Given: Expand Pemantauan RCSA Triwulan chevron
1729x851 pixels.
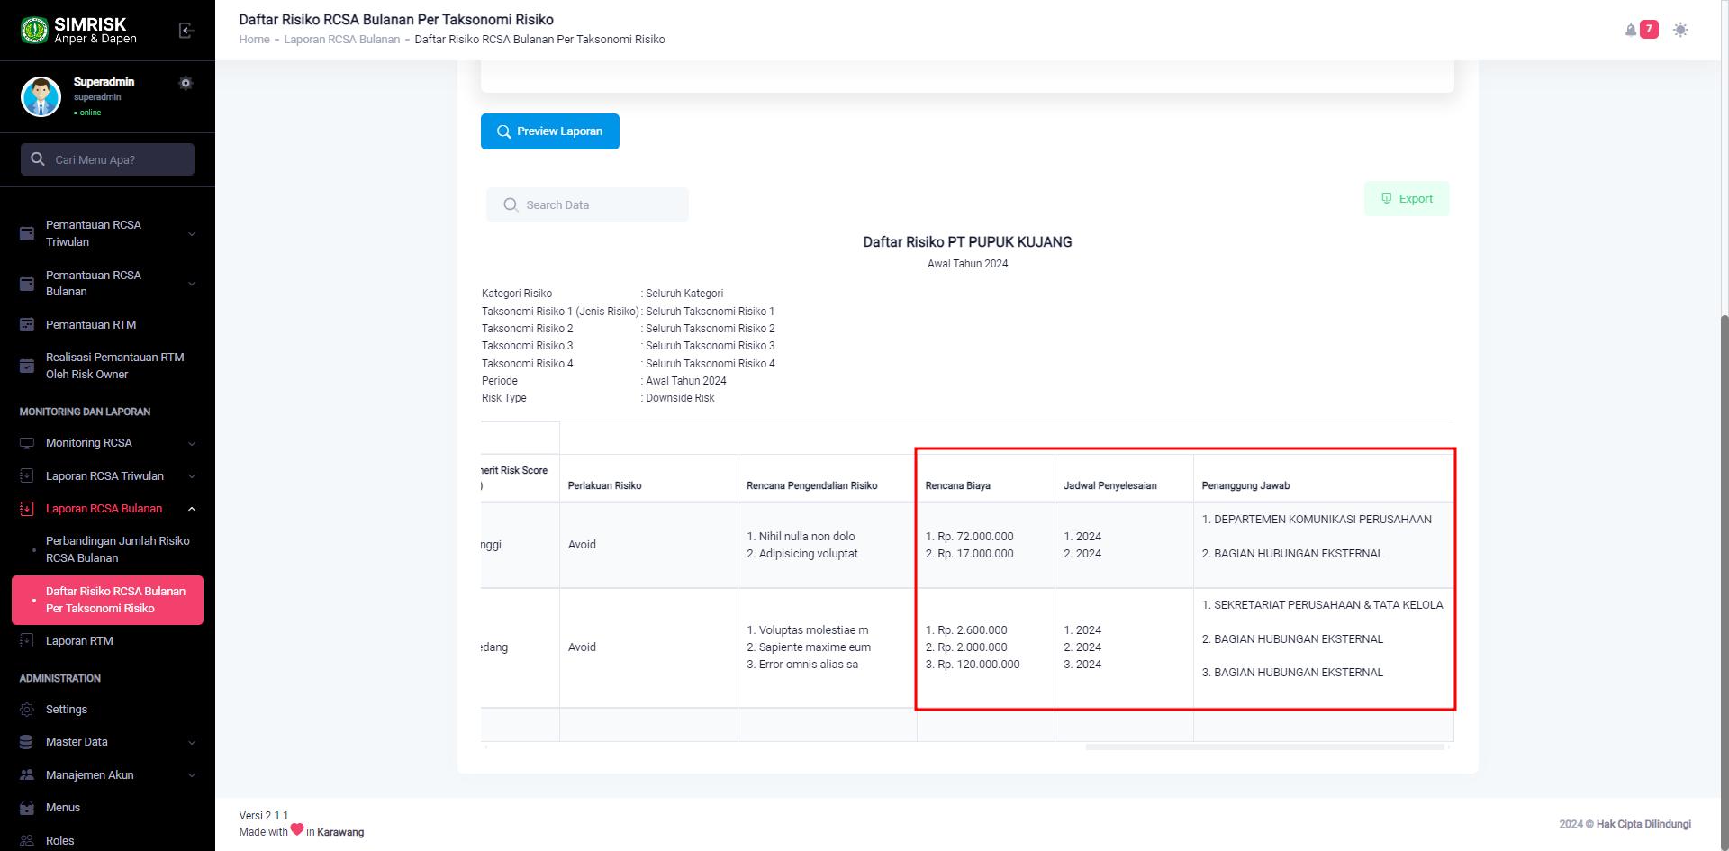Looking at the screenshot, I should pyautogui.click(x=192, y=234).
